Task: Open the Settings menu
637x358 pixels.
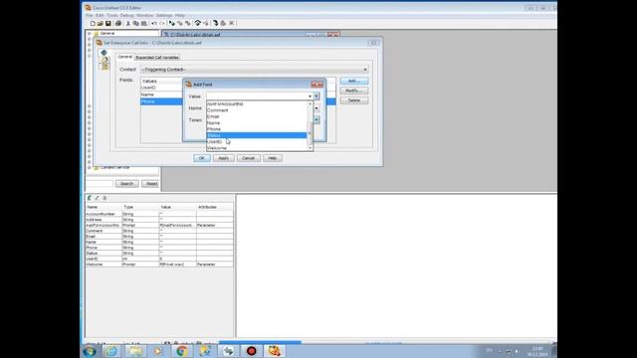Action: 164,16
